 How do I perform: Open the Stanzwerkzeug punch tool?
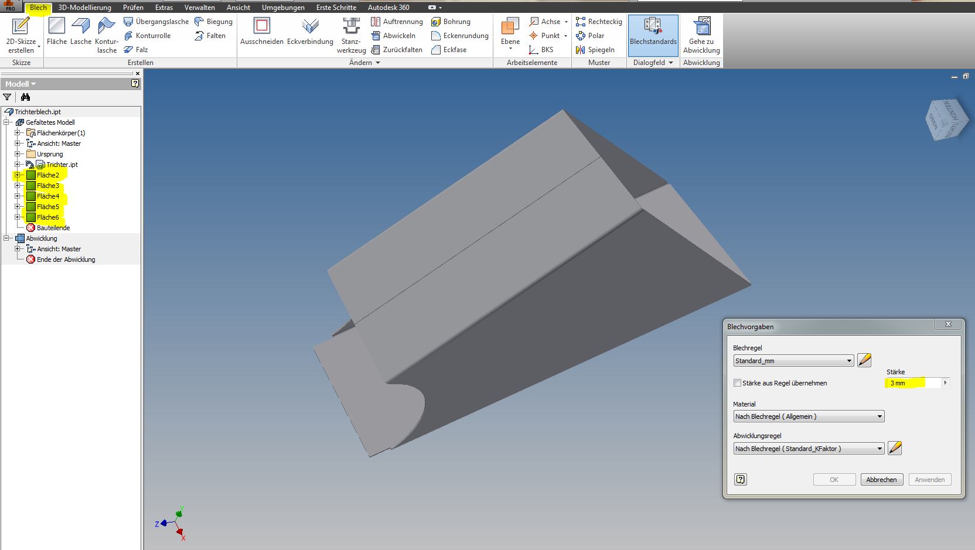[351, 35]
